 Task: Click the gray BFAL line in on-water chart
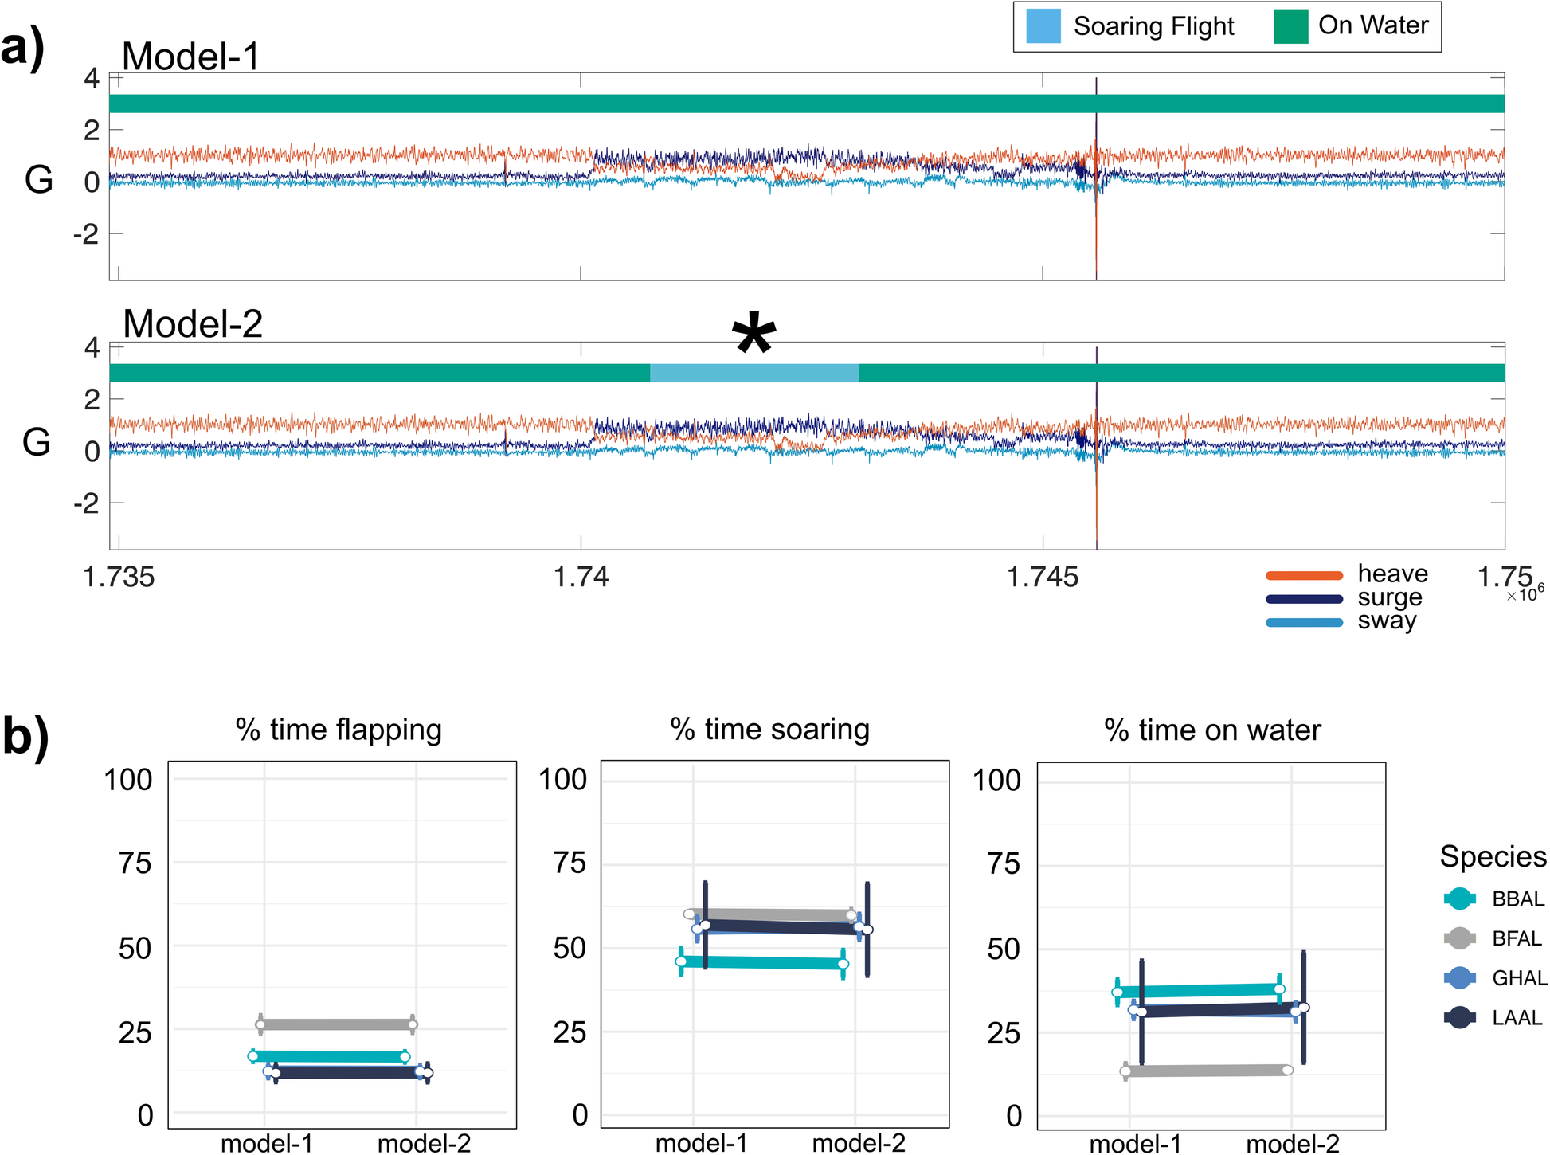(1207, 1071)
